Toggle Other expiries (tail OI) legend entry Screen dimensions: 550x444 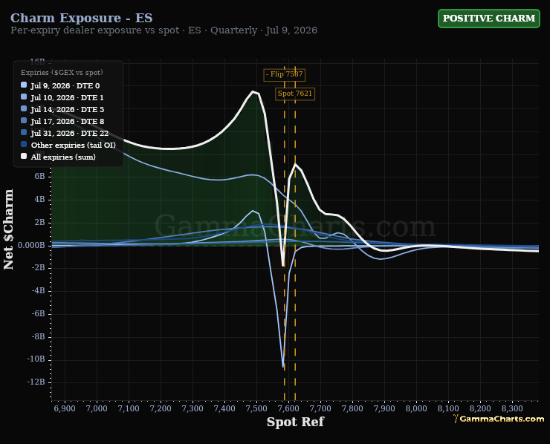pyautogui.click(x=68, y=145)
